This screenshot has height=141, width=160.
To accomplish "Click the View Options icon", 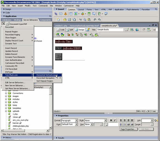I will 149,30.
